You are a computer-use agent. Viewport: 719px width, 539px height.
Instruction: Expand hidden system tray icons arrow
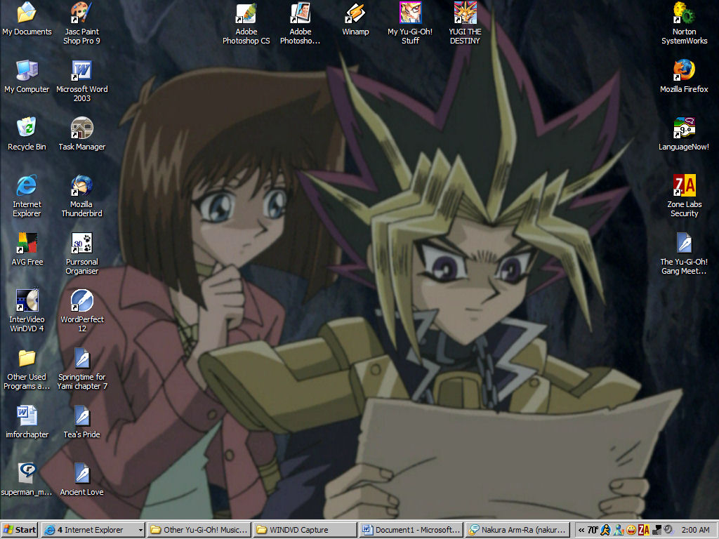(x=581, y=531)
